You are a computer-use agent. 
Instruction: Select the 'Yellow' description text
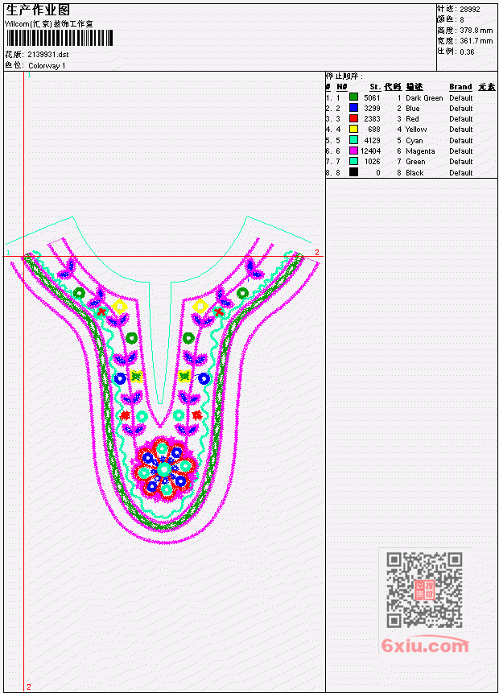tap(416, 130)
